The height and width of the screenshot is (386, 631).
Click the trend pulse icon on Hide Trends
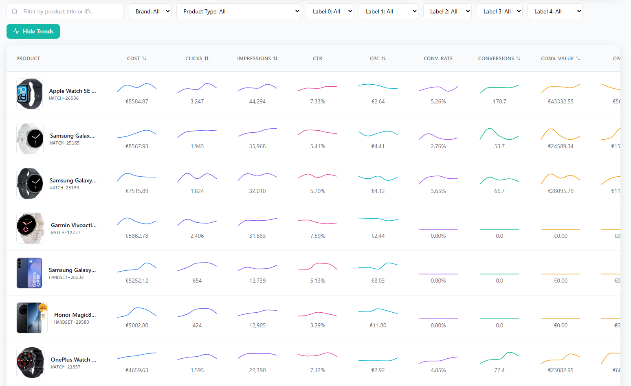[16, 31]
